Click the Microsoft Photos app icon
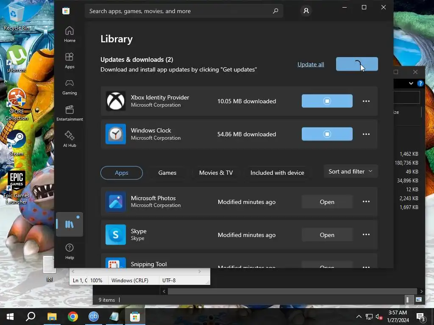Screen dimensions: 434x325 pos(116,202)
